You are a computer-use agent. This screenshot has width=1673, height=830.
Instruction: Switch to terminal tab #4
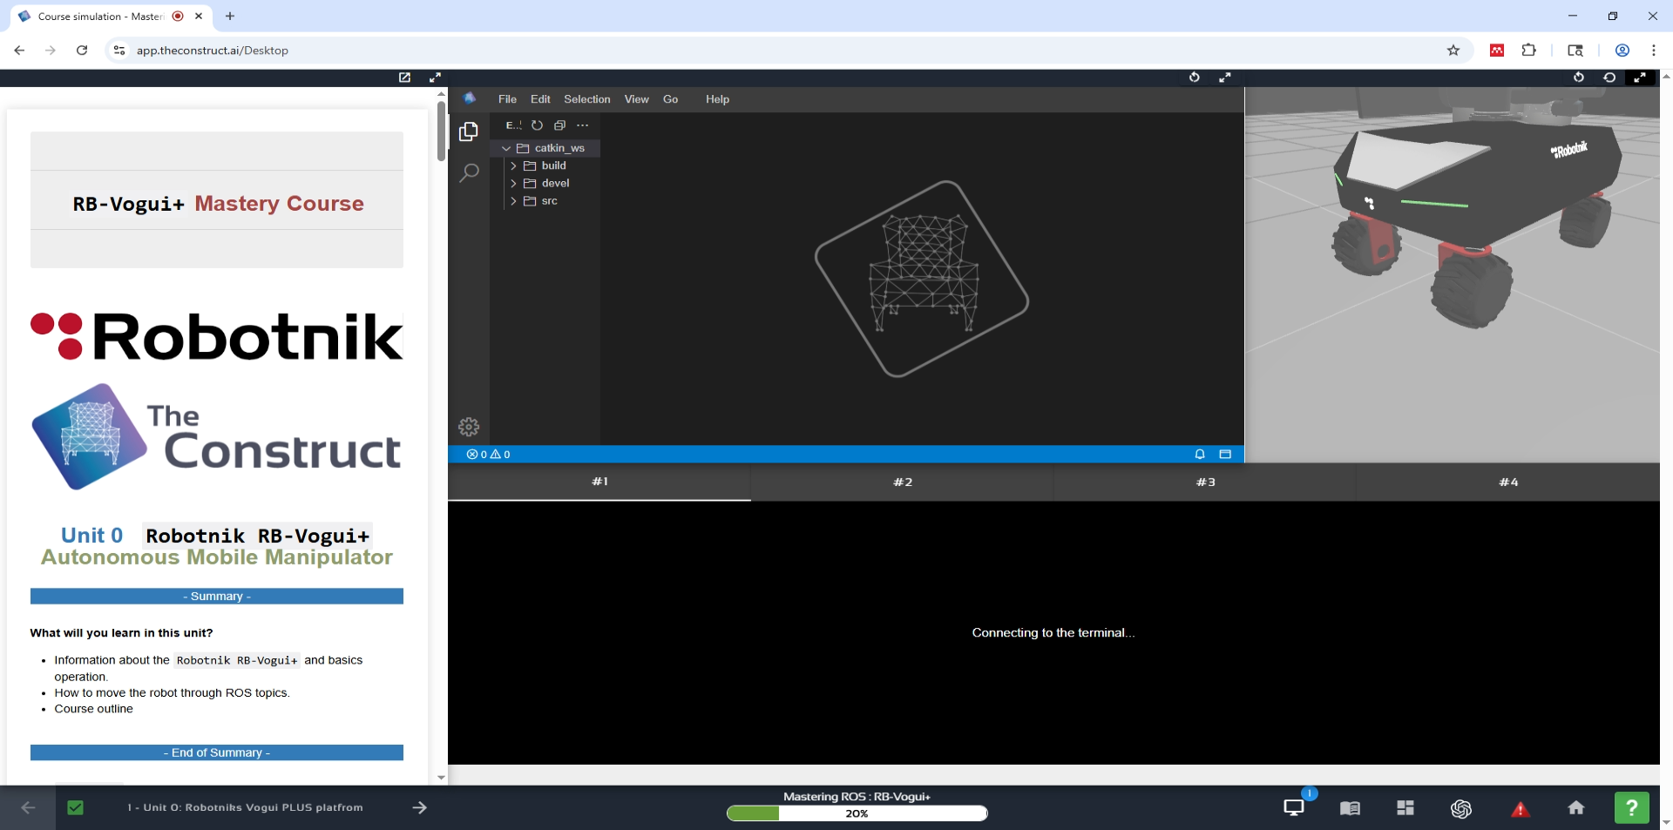tap(1508, 482)
